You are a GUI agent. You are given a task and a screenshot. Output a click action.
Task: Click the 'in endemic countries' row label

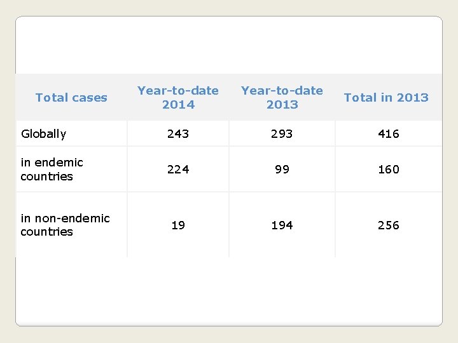coord(52,169)
